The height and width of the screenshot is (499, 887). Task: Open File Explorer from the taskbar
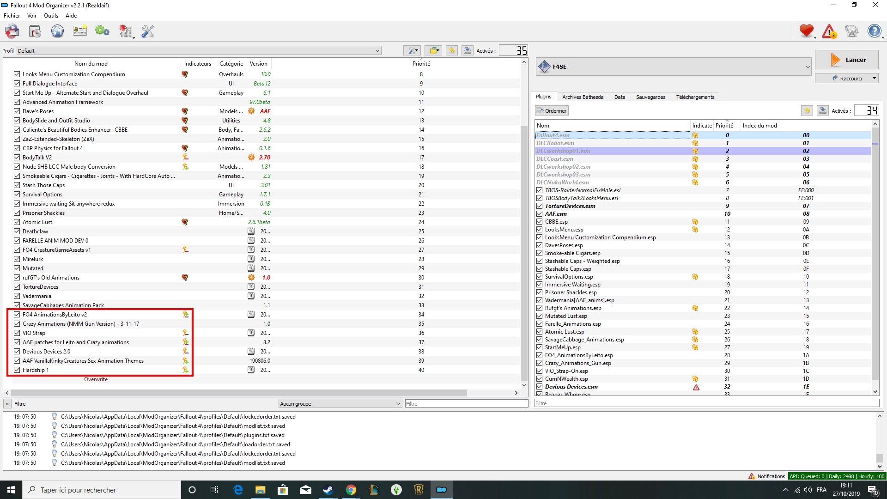[260, 490]
